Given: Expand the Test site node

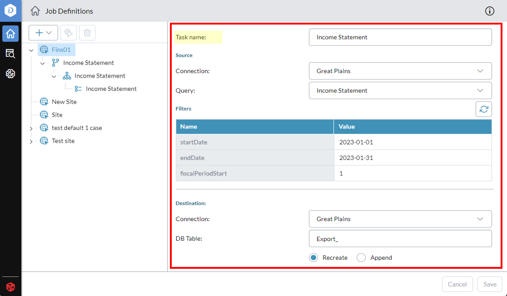Looking at the screenshot, I should (31, 142).
